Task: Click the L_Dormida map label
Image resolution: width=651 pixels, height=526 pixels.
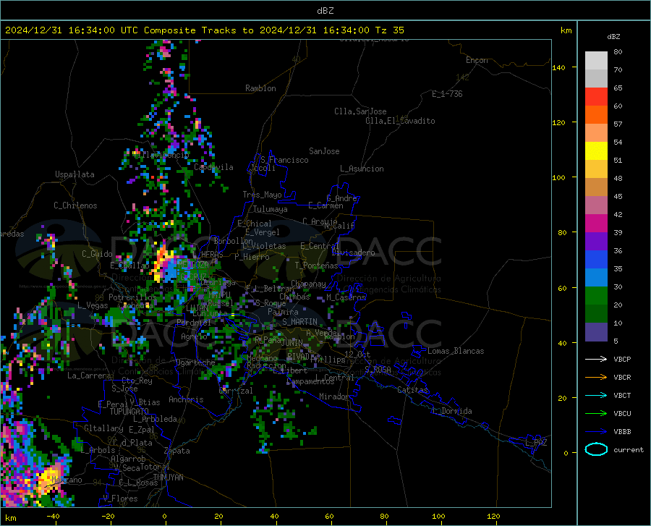Action: (452, 411)
